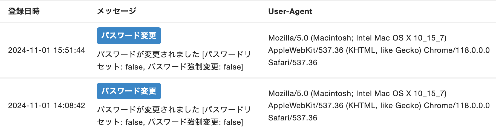Viewport: 496px width, 133px height.
Task: Click Safari/537.36 in the 15:51:44 entry
Action: click(293, 63)
